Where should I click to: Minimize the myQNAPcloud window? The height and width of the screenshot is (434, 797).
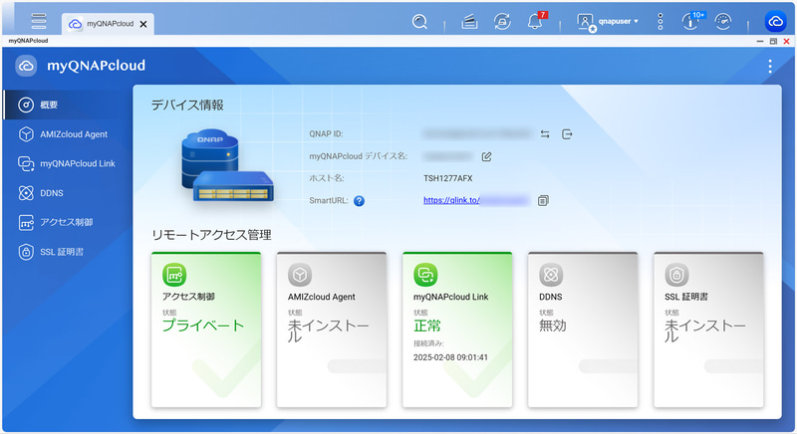point(760,41)
